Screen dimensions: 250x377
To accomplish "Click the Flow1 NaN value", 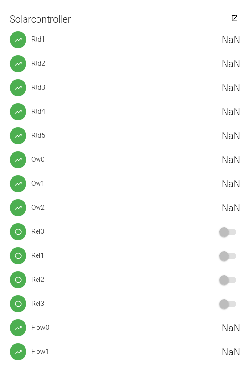I will (231, 352).
